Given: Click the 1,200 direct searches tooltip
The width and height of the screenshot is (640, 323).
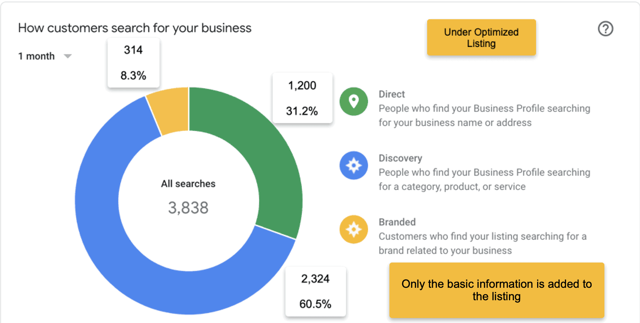Looking at the screenshot, I should click(x=302, y=98).
